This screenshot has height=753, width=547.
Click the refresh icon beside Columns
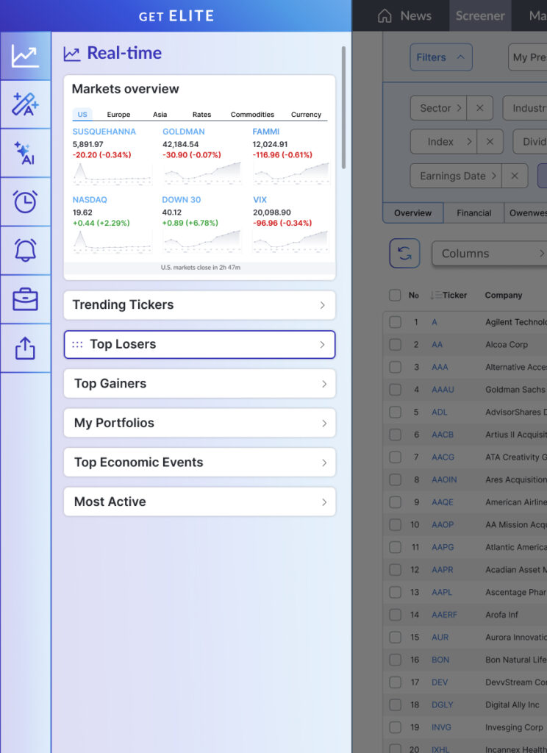(404, 253)
